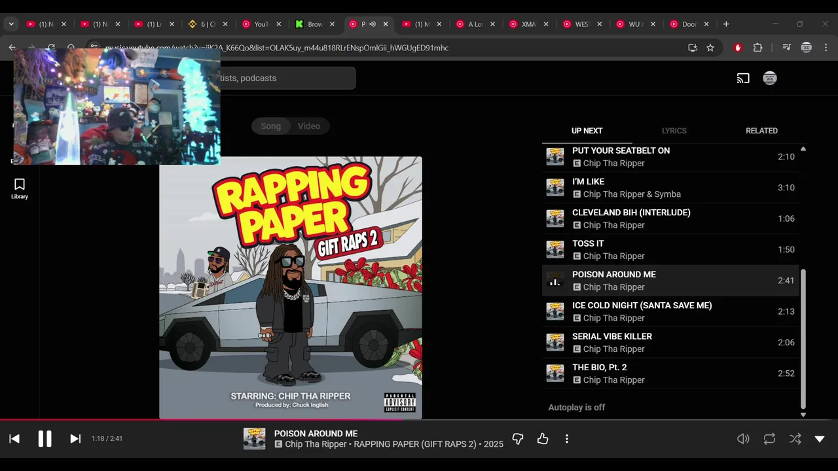Viewport: 838px width, 471px height.
Task: Bookmark this page with the star icon
Action: tap(710, 48)
